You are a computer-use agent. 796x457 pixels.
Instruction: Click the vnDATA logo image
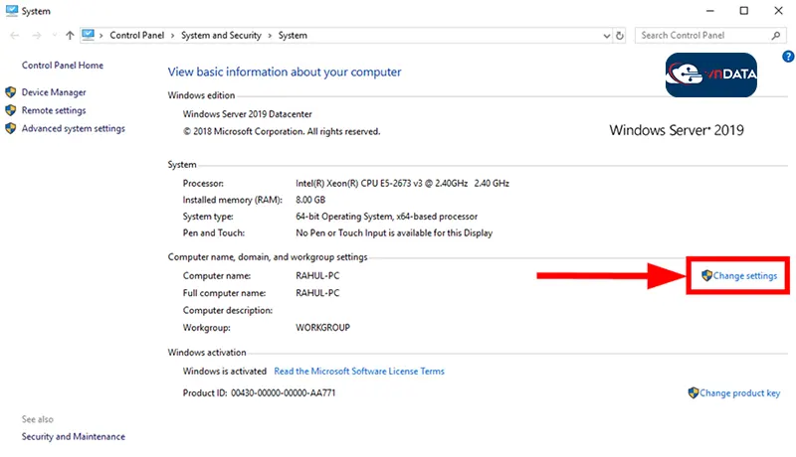coord(710,75)
